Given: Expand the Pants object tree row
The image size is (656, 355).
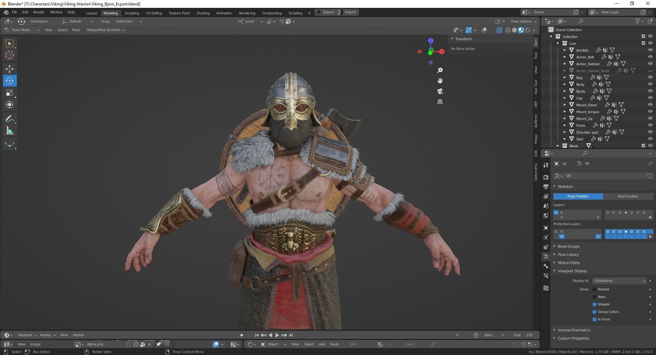Looking at the screenshot, I should tap(565, 125).
